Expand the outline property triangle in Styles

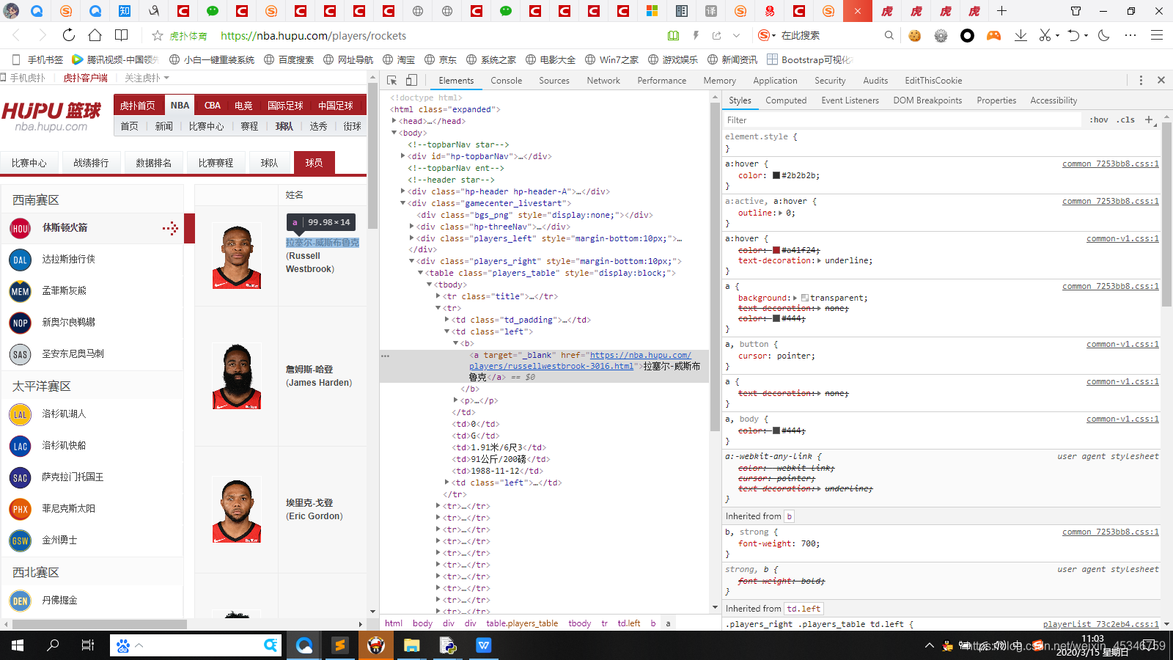tap(780, 213)
